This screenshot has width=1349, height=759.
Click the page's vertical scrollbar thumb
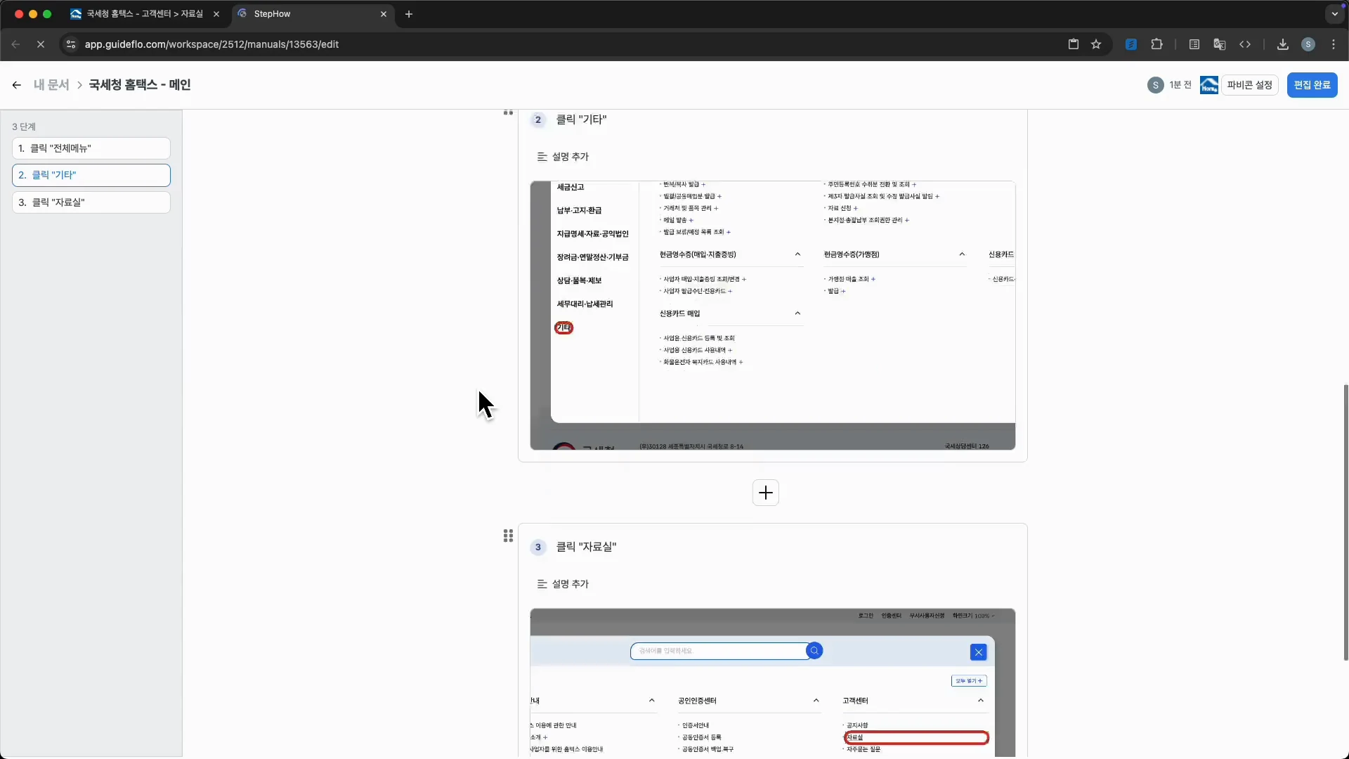pos(1345,522)
